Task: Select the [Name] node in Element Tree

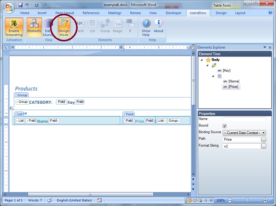Action: 231,81
